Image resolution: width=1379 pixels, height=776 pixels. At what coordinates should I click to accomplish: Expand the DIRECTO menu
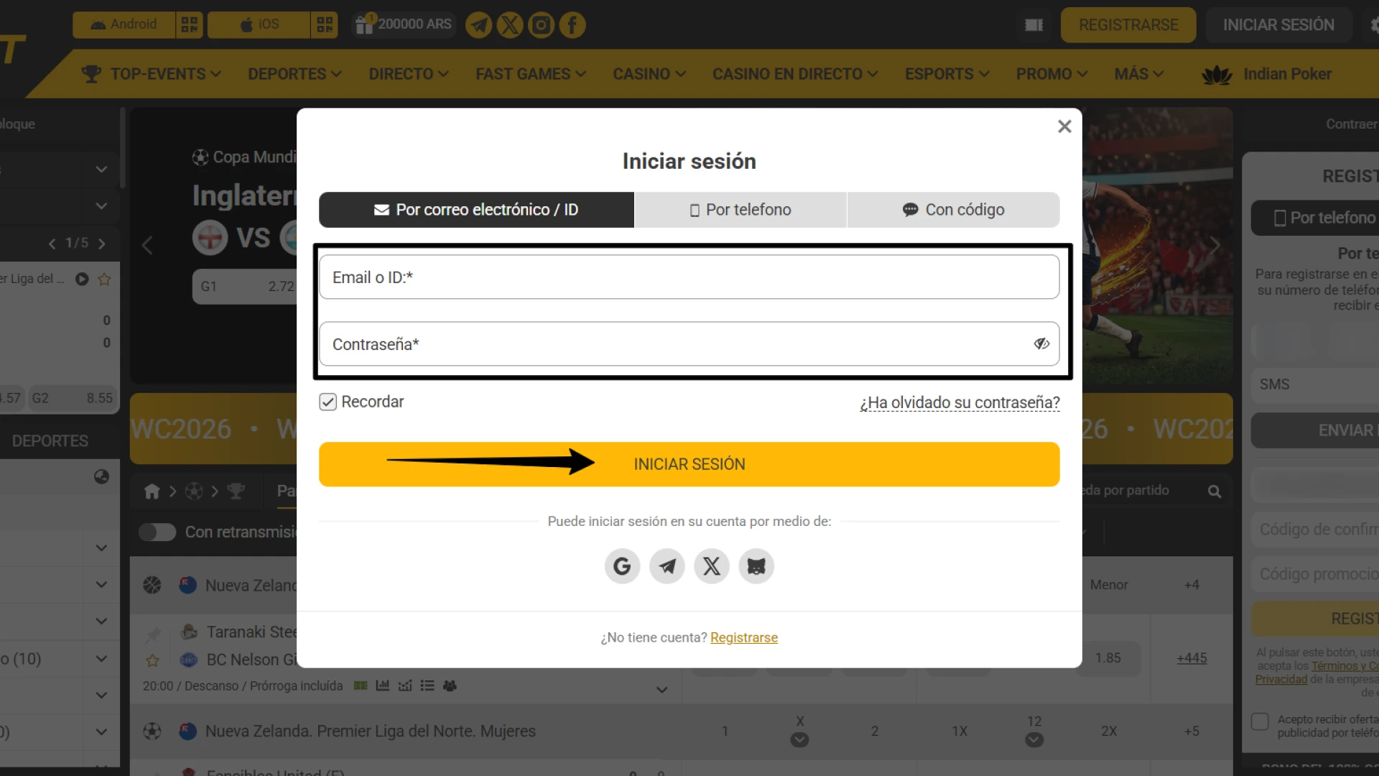click(x=409, y=74)
